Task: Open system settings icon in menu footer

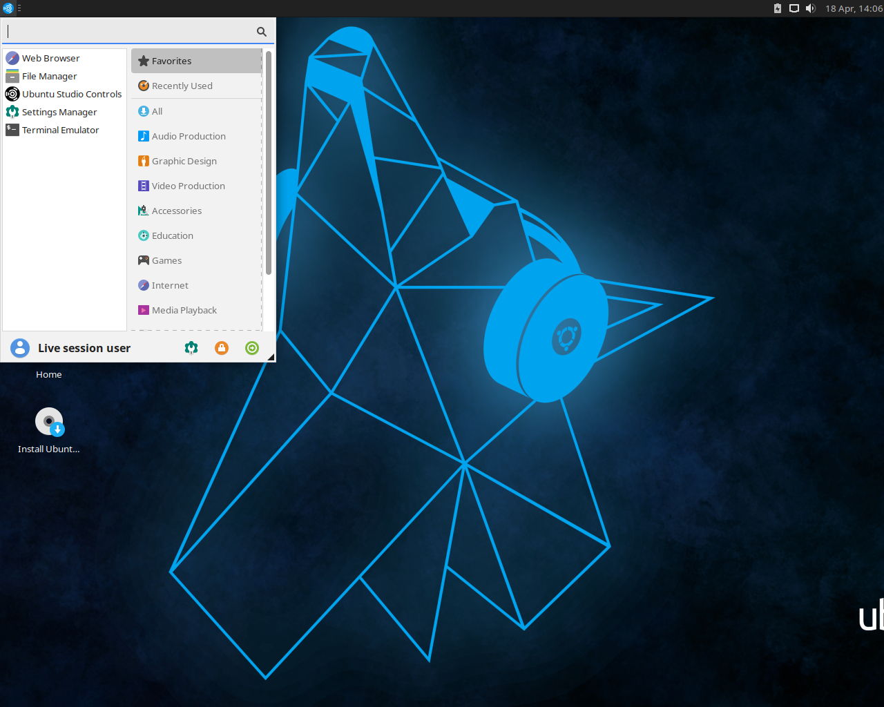Action: (x=191, y=348)
